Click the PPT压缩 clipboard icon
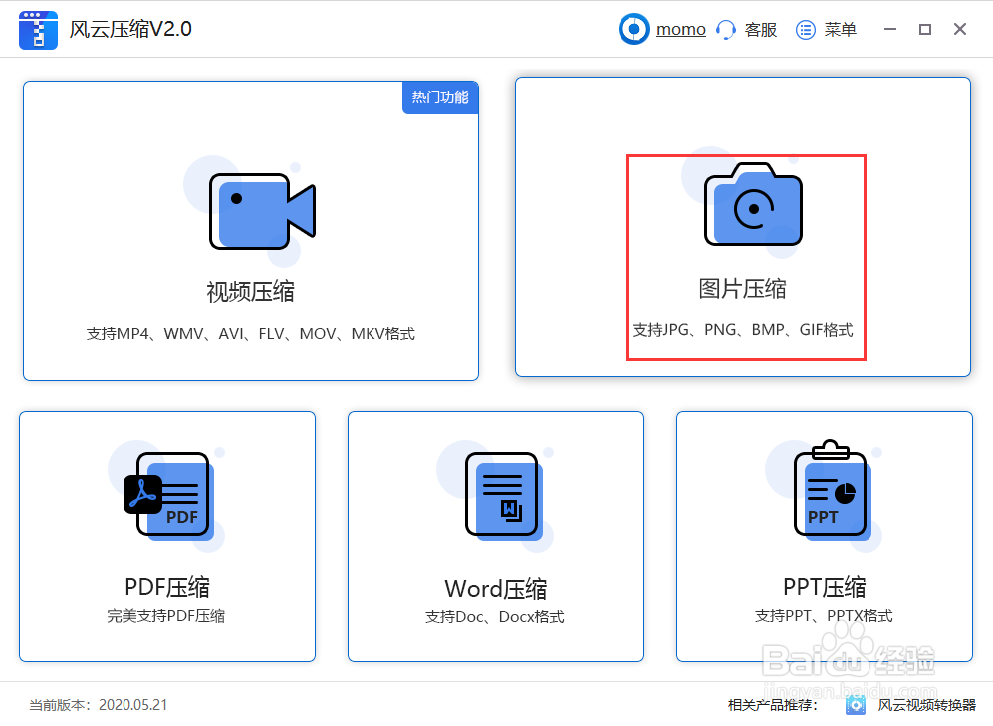The width and height of the screenshot is (993, 726). coord(831,491)
